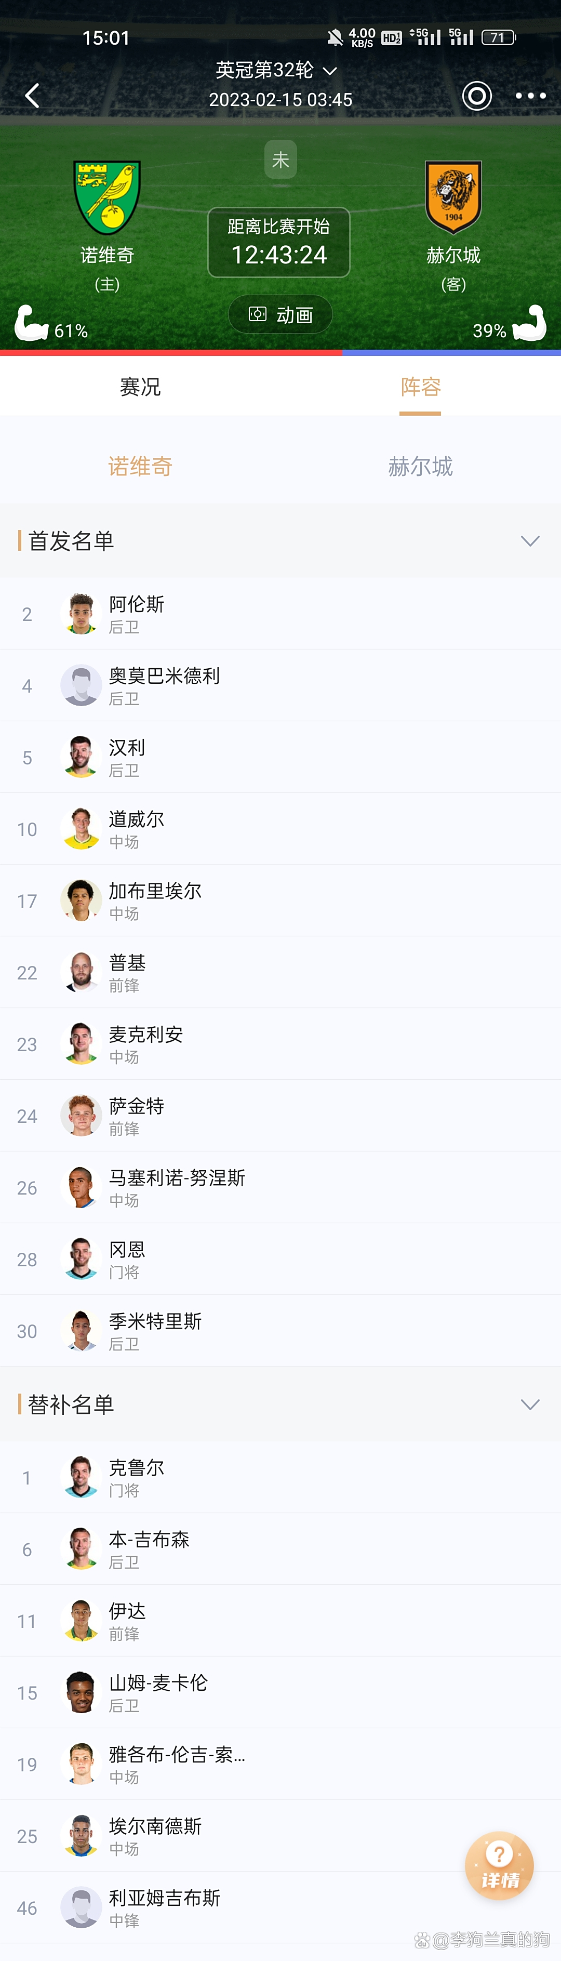Viewport: 561px width, 1961px height.
Task: Switch to the 赛况 tab
Action: click(x=140, y=388)
